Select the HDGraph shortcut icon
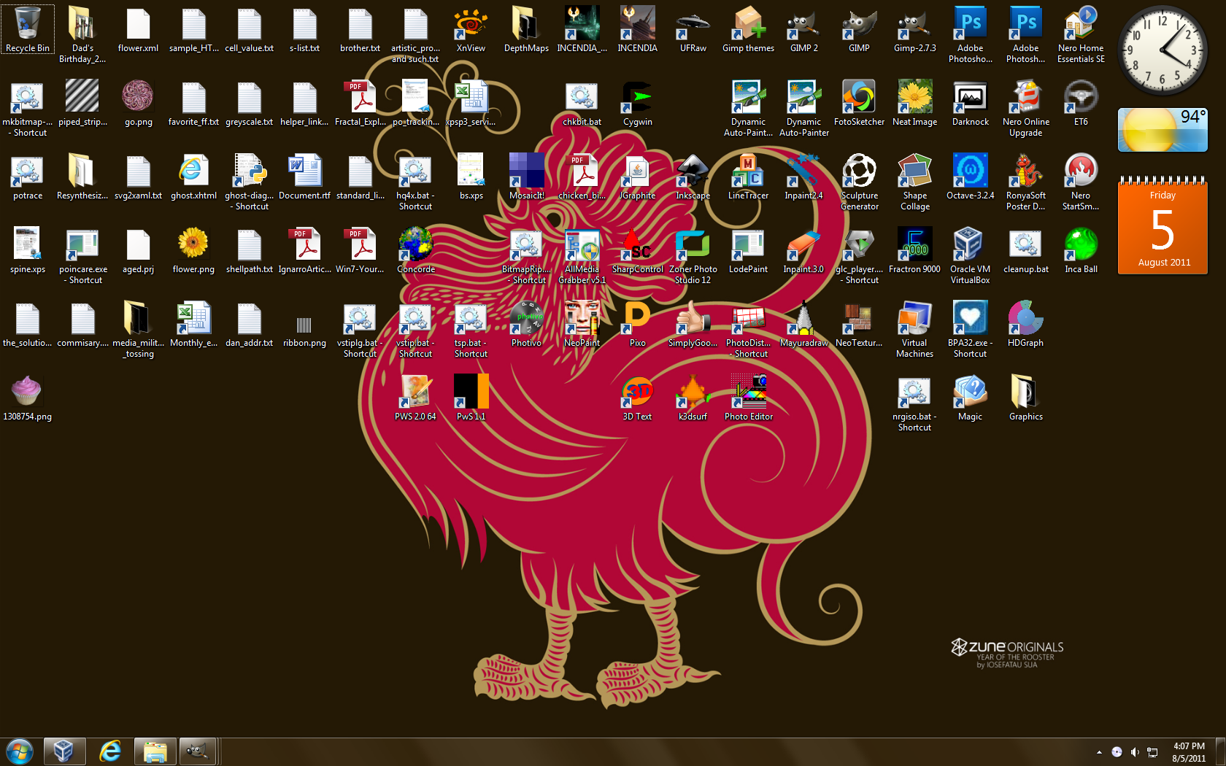 1025,324
